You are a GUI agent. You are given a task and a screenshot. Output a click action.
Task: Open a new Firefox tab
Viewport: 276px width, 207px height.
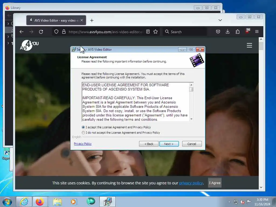[x=92, y=20]
